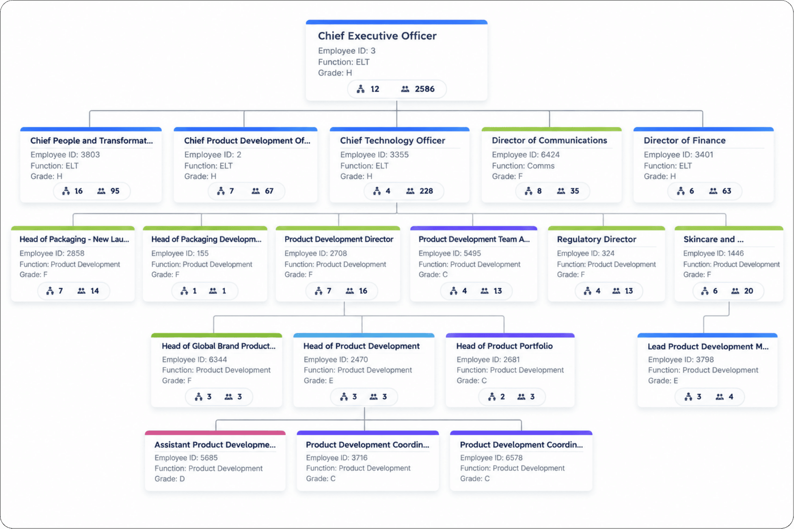Collapse Skincare and ... card's reports pill
794x529 pixels.
728,291
